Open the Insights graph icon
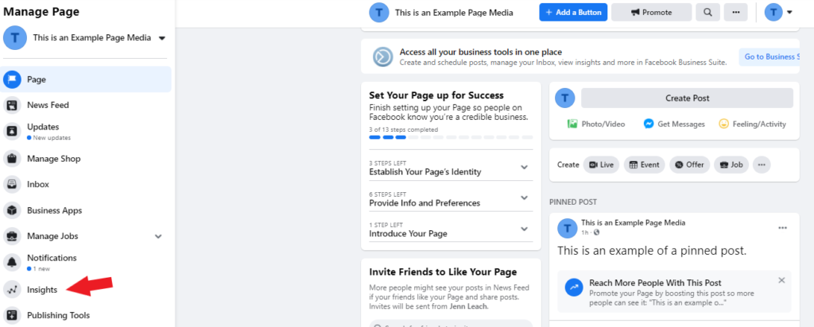814x327 pixels. [x=12, y=290]
